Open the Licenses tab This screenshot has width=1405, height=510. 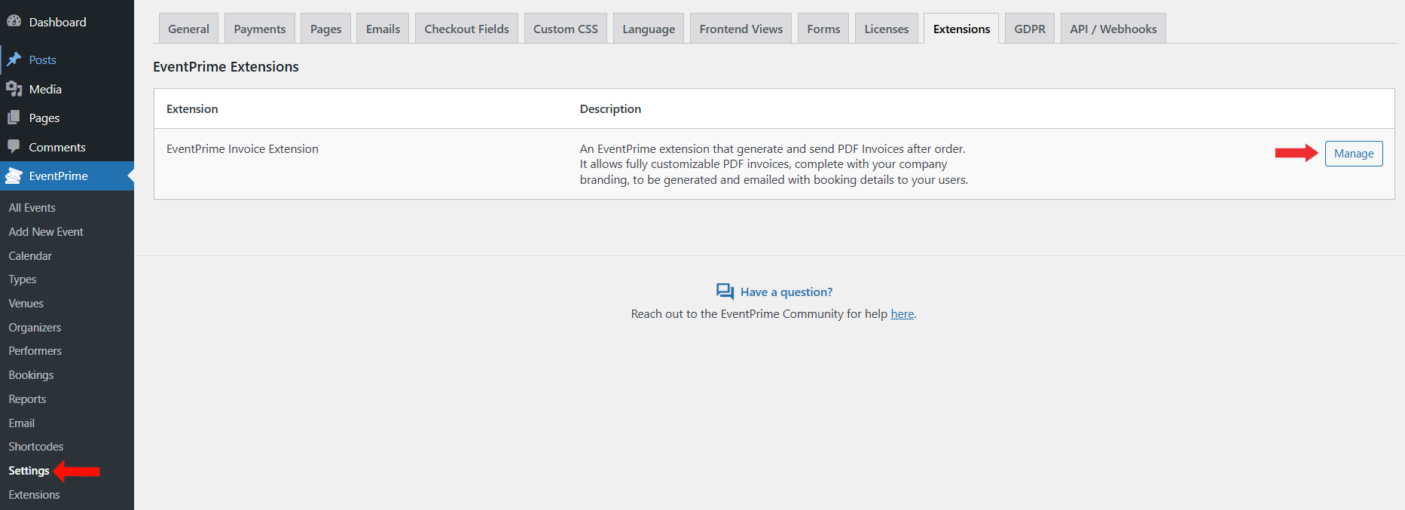pos(886,29)
